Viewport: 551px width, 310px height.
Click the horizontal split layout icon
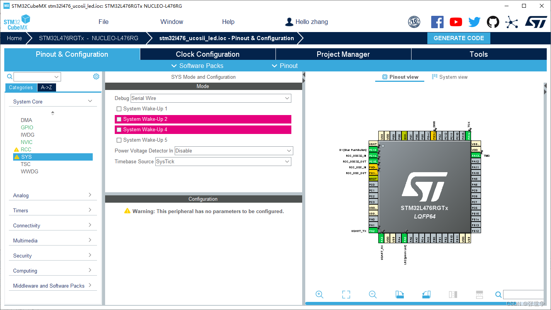(480, 295)
